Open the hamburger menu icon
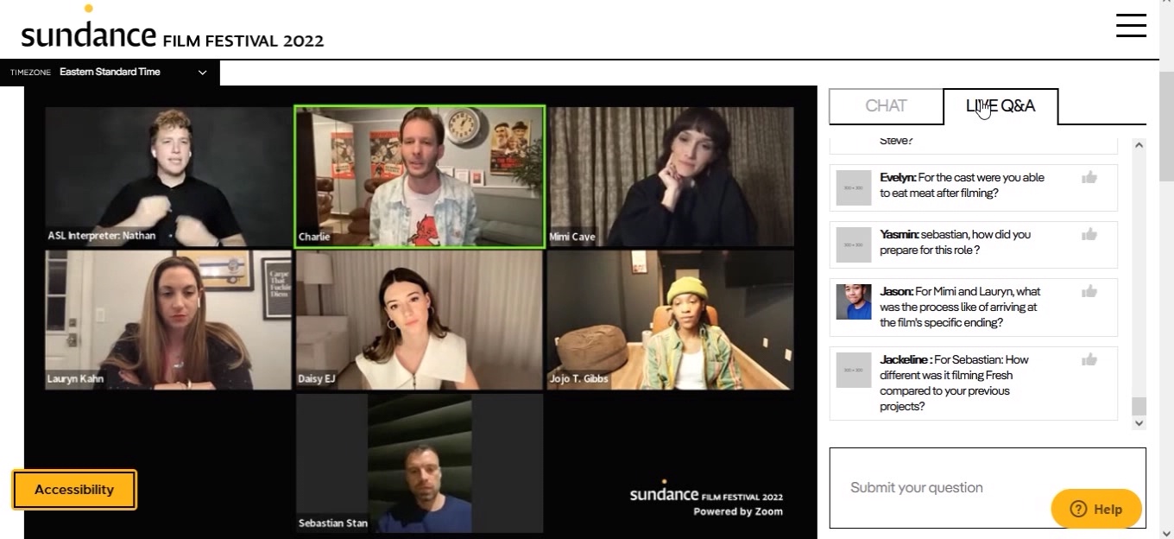 1131,25
